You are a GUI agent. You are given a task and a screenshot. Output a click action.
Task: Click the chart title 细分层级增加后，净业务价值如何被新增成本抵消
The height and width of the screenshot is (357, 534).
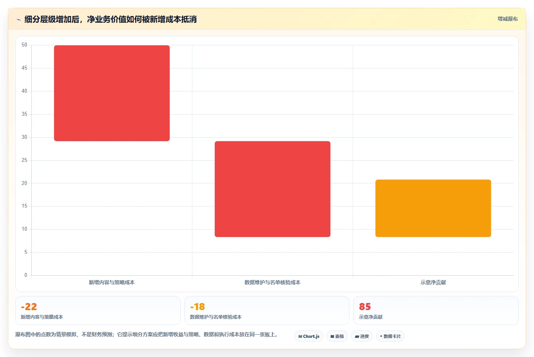pyautogui.click(x=110, y=19)
